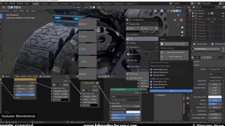Switch to the UV Editing workspace tab
The height and width of the screenshot is (126, 225).
[64, 4]
